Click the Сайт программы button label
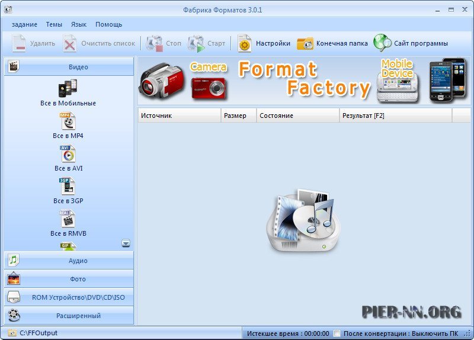Screen dimensions: 474x340 [x=421, y=43]
